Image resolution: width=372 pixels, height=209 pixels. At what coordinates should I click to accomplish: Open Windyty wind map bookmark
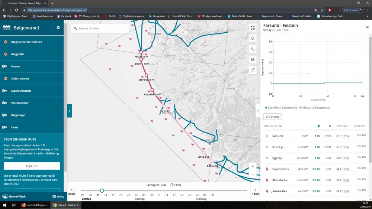point(211,16)
